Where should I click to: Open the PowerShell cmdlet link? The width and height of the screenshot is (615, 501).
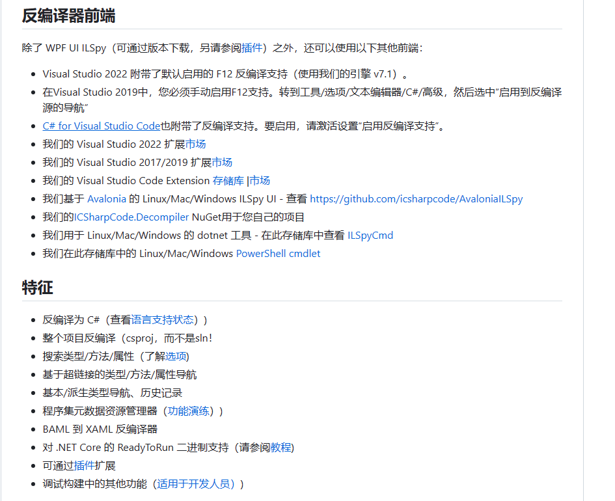[x=278, y=254]
